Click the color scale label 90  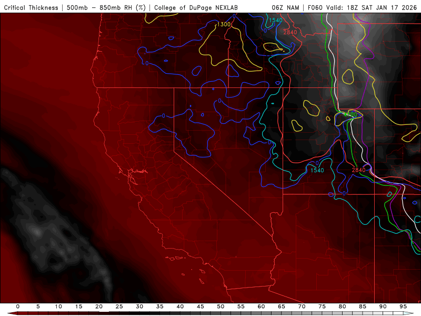tap(383, 307)
